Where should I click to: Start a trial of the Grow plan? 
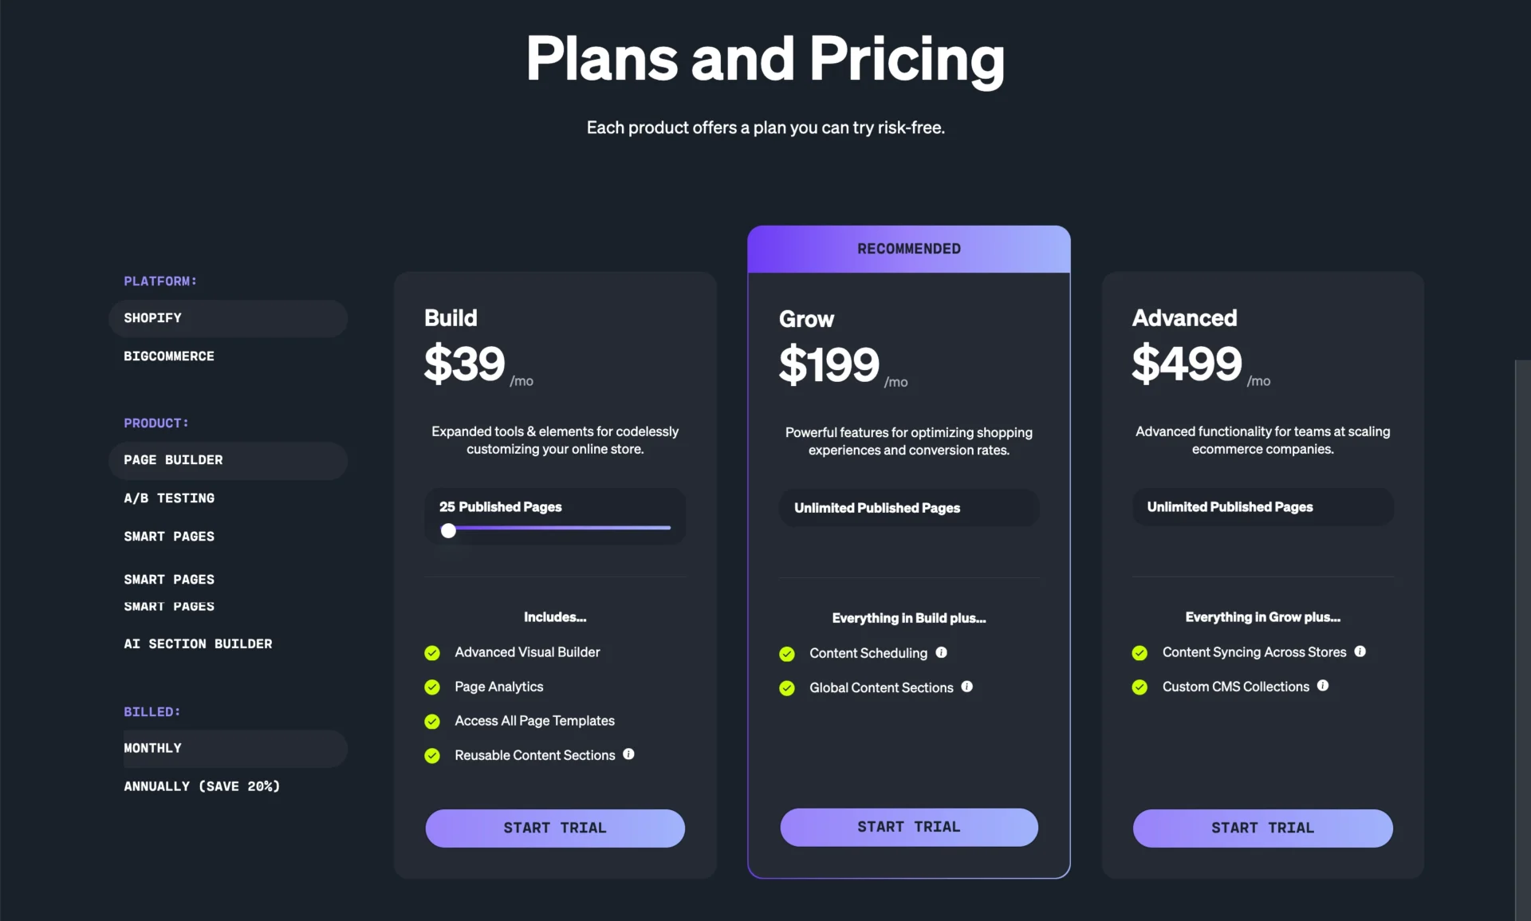[908, 827]
